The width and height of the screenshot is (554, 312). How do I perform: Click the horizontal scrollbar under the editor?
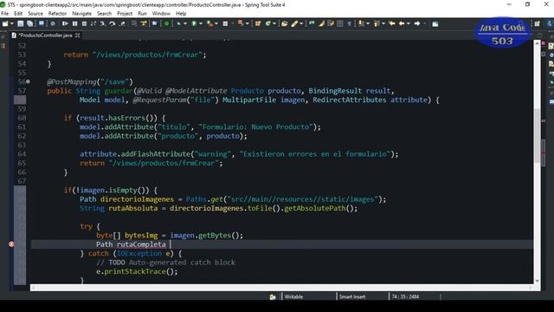[x=282, y=288]
